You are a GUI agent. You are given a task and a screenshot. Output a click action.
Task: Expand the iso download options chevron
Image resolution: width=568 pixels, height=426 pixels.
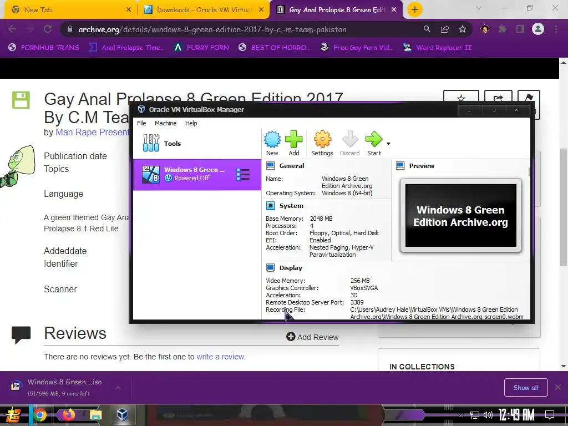(x=118, y=388)
